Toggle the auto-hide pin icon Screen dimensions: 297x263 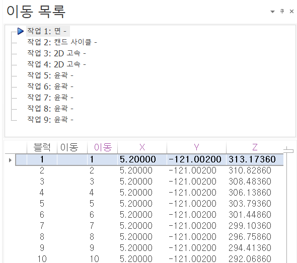[282, 12]
